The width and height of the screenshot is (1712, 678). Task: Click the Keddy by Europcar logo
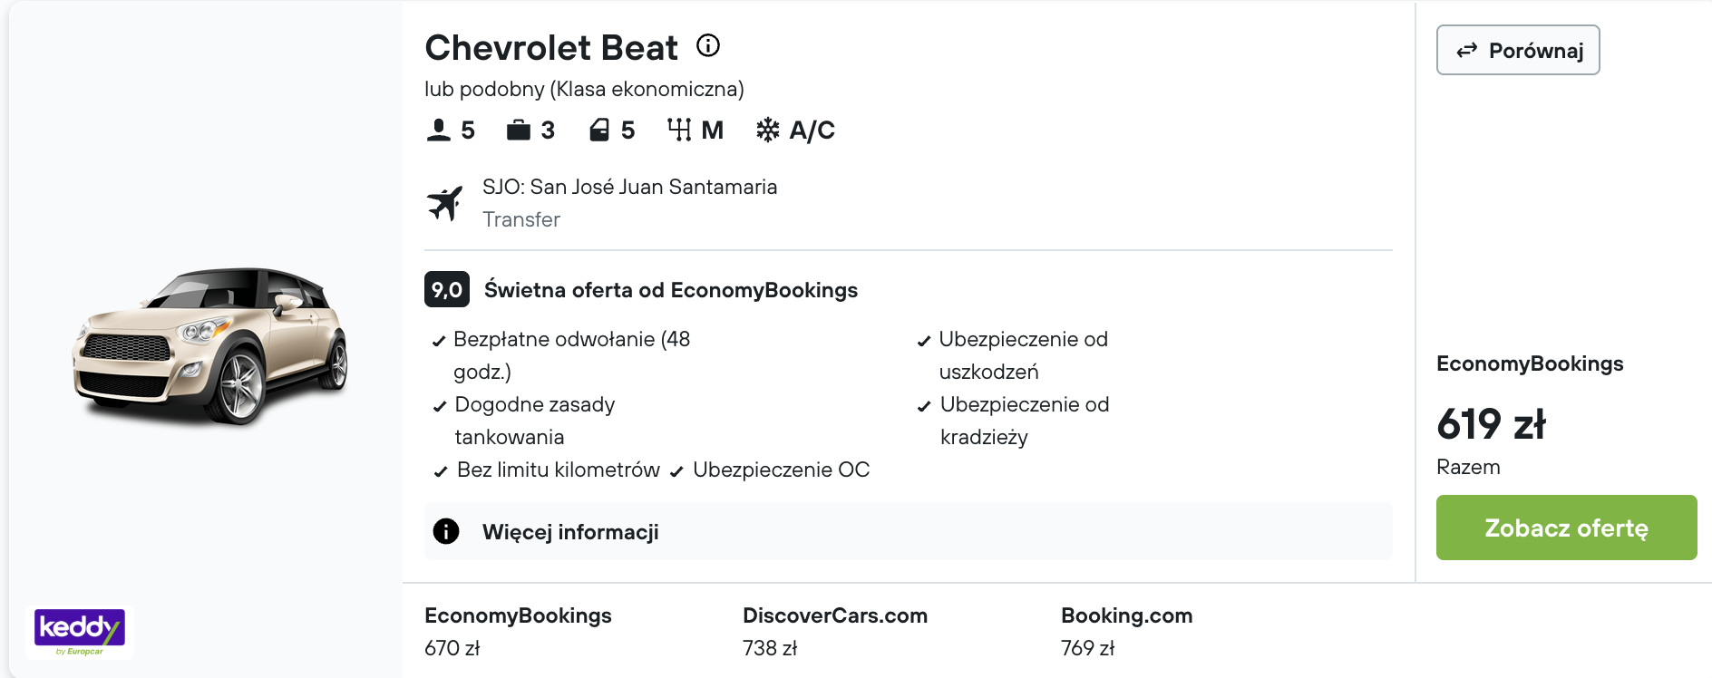coord(80,632)
